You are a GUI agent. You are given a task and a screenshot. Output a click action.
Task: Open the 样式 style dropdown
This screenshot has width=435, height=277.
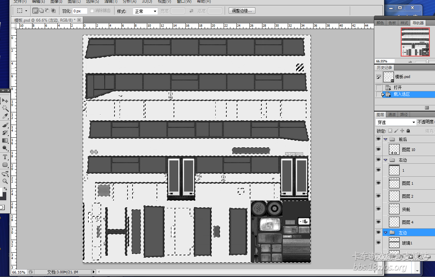145,11
